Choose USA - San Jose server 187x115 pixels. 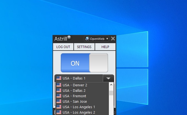coord(82,101)
